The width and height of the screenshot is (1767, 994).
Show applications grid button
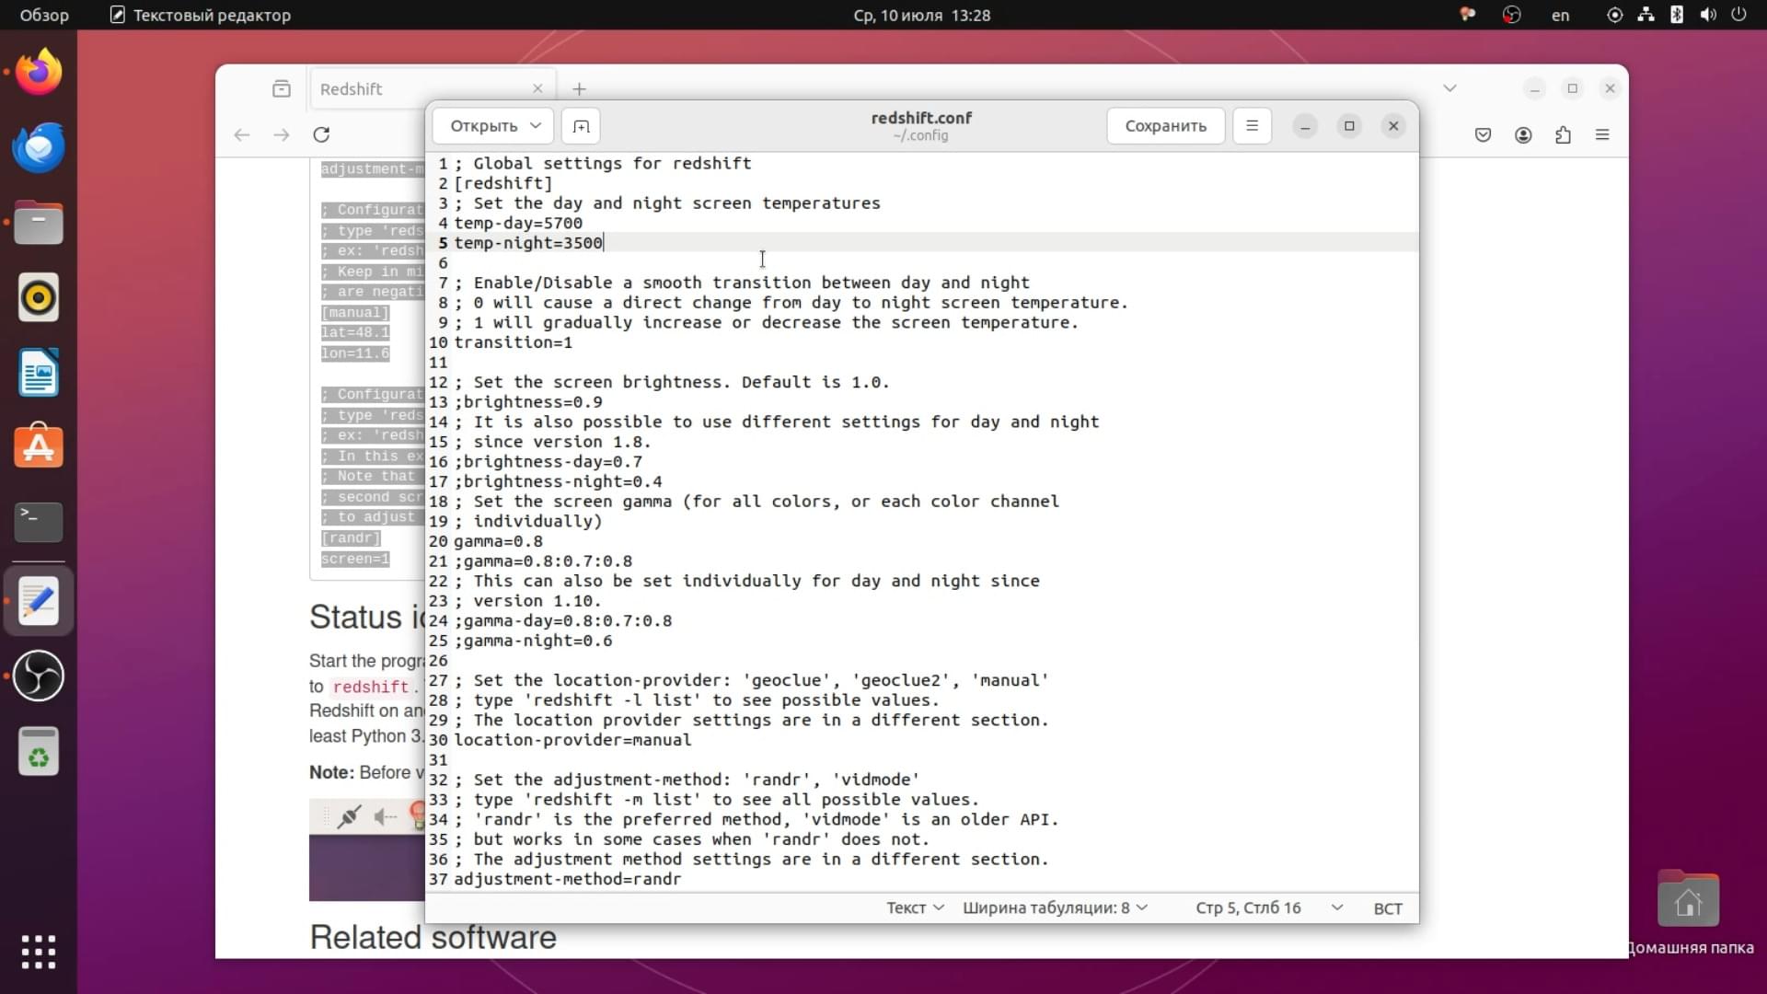pos(39,952)
